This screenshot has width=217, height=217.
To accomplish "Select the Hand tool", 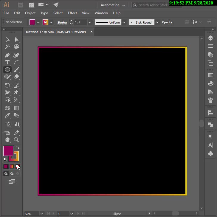I will tap(7, 140).
